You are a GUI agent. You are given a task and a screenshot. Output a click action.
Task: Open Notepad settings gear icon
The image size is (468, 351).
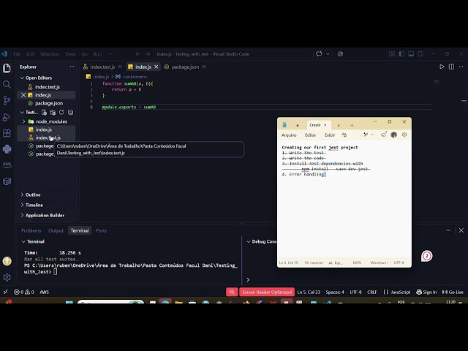coord(404,135)
